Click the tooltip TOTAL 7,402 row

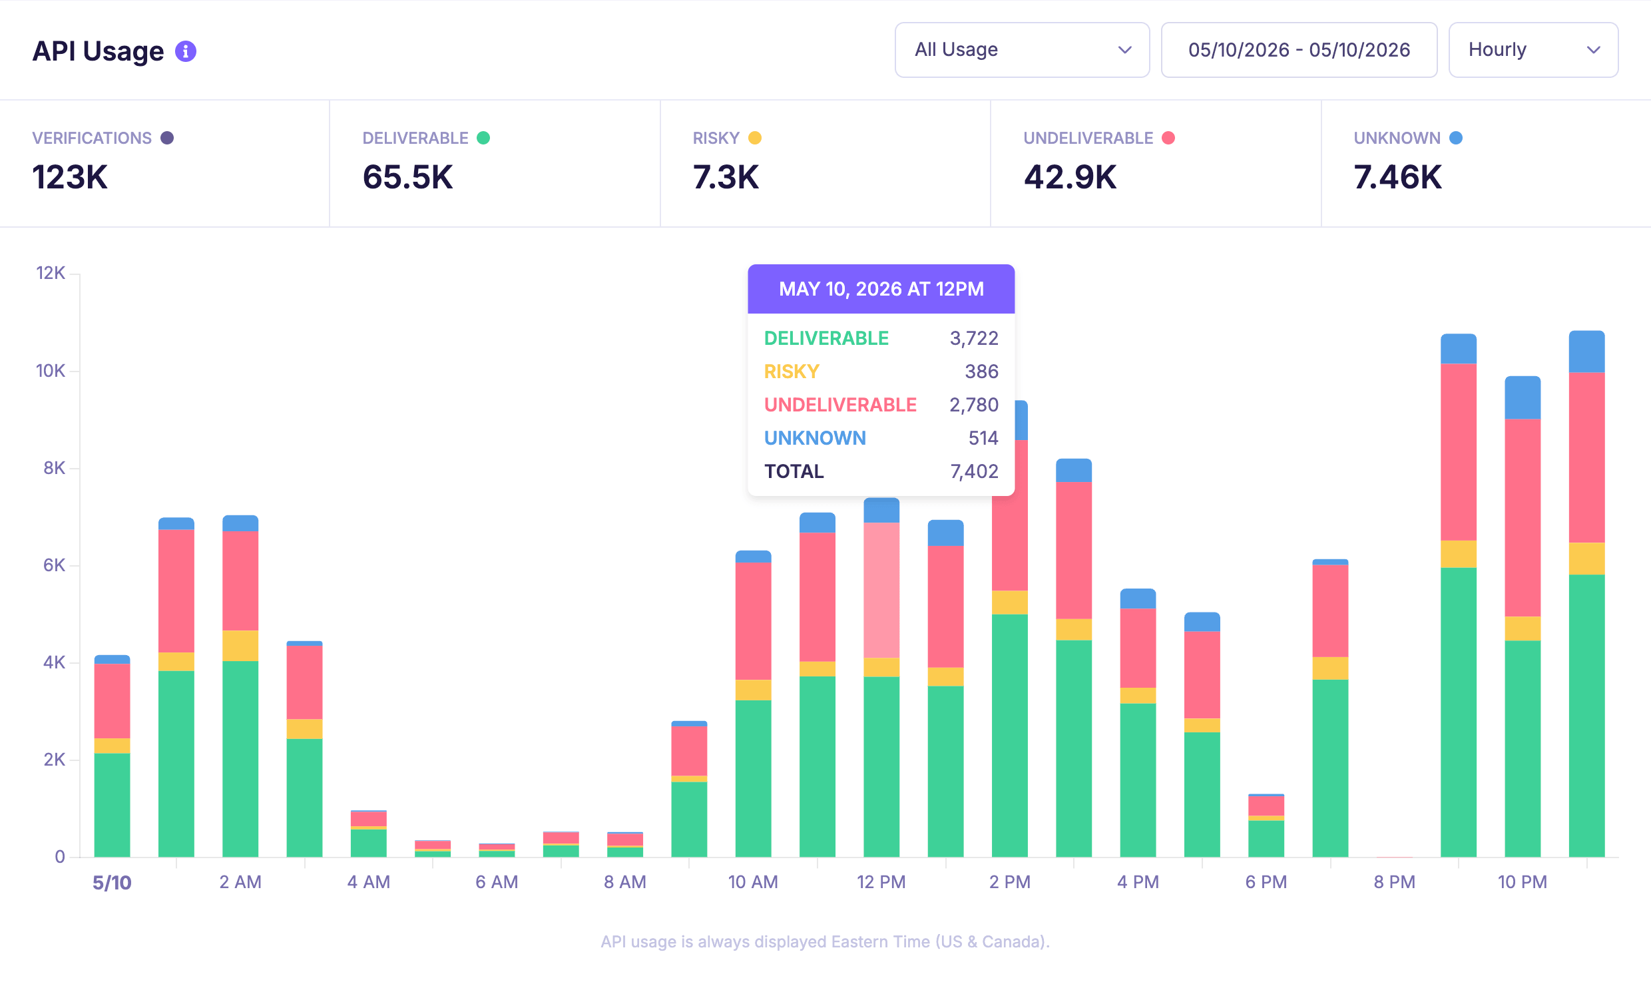[881, 471]
